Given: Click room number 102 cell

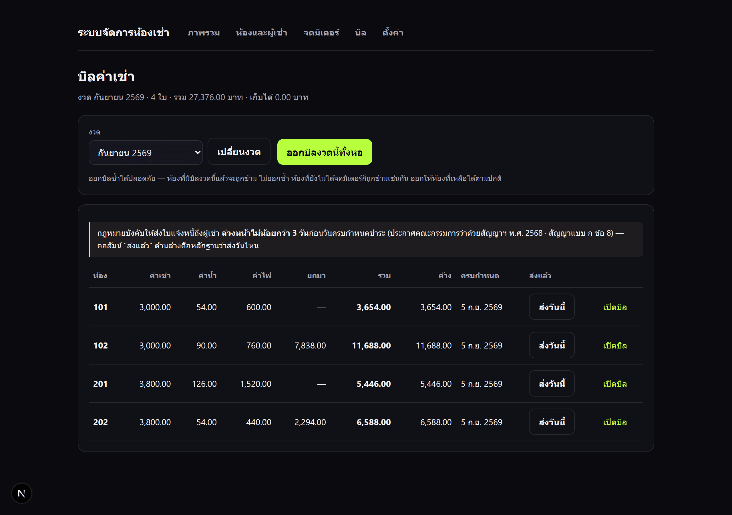Looking at the screenshot, I should (100, 345).
